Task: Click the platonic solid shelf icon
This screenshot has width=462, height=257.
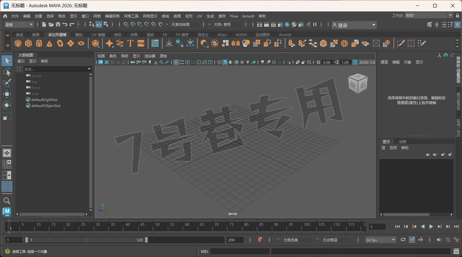Action: pyautogui.click(x=96, y=44)
